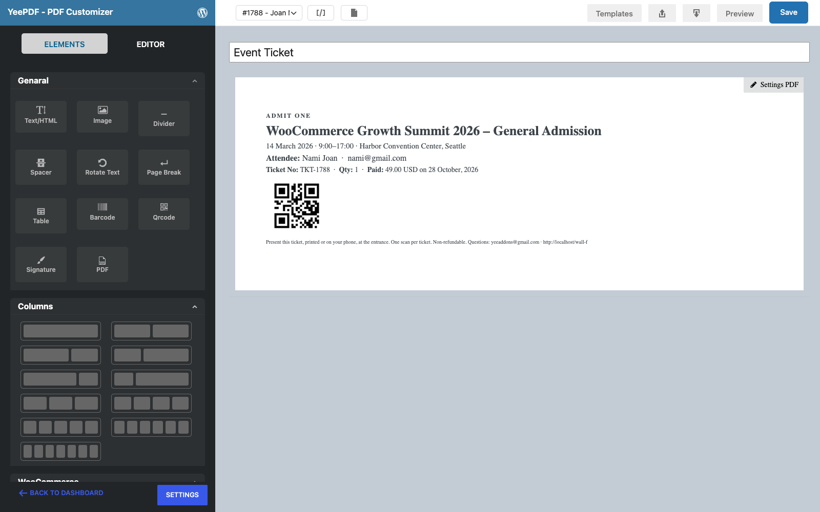Add a PDF element
820x512 pixels.
point(102,264)
